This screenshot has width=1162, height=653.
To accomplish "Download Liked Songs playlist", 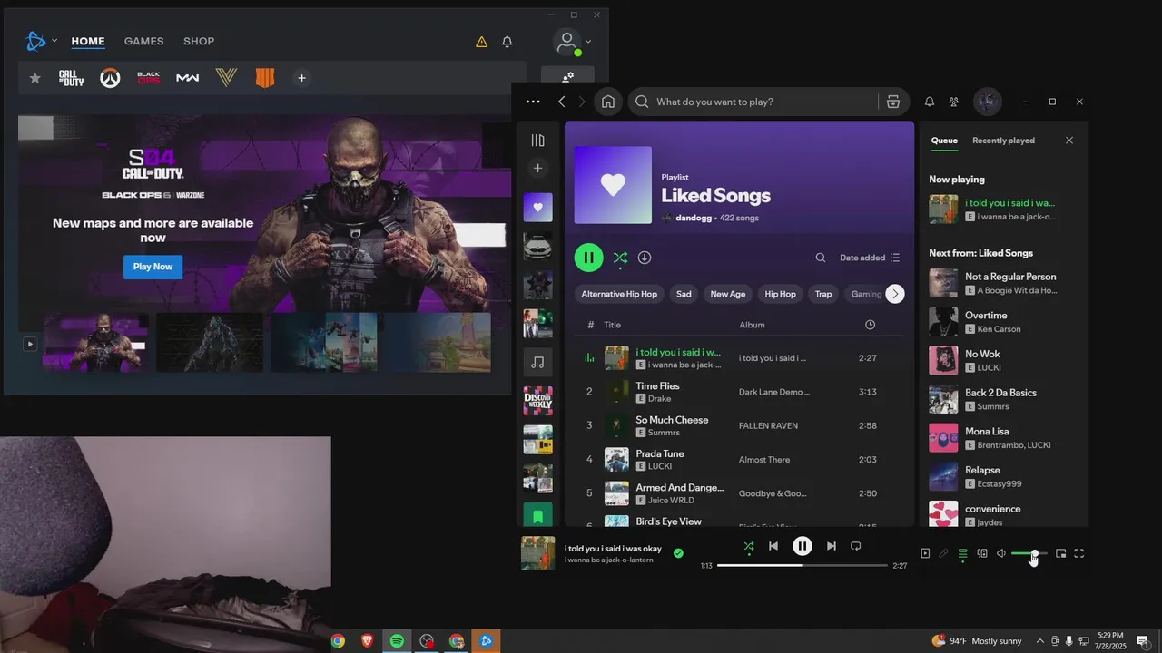I will [645, 258].
